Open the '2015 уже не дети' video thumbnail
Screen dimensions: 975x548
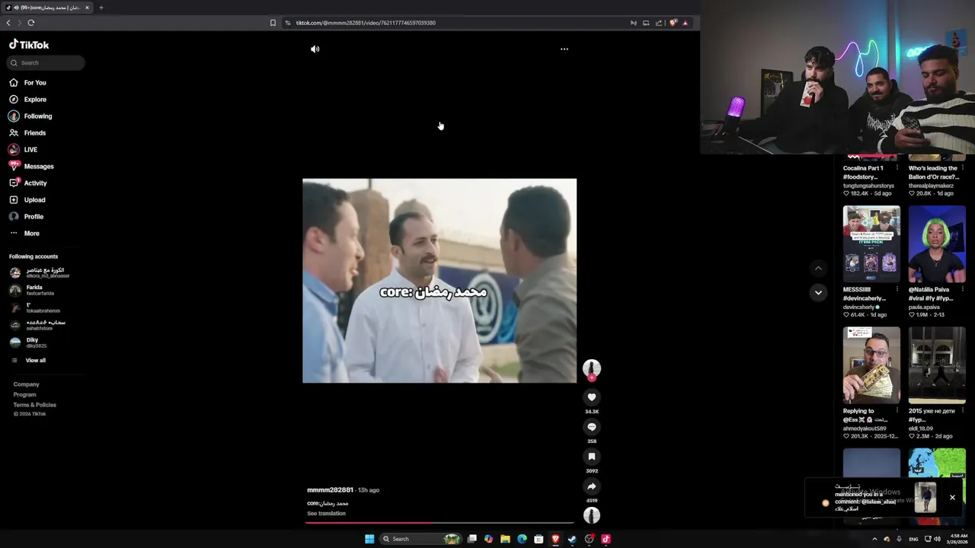(x=937, y=365)
